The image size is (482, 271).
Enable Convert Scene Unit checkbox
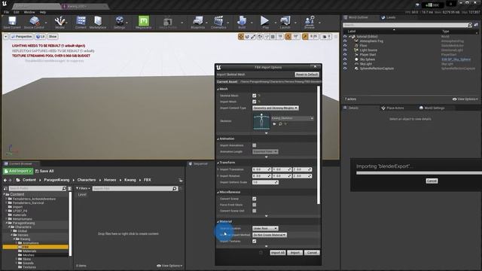tap(255, 211)
